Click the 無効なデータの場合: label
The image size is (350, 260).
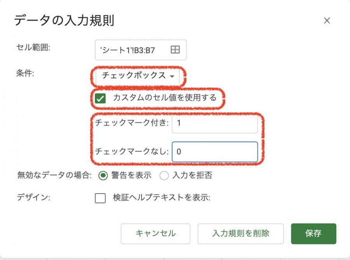point(54,175)
